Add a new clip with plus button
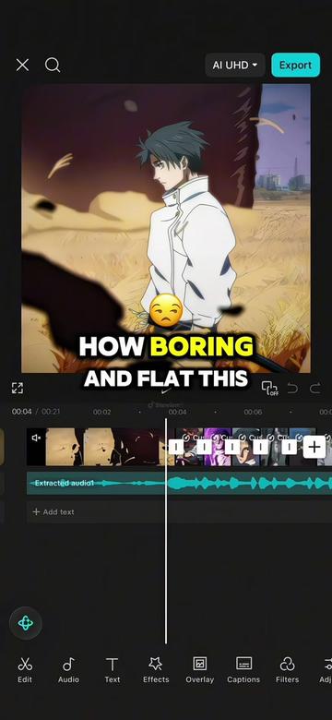This screenshot has height=720, width=332. point(314,447)
